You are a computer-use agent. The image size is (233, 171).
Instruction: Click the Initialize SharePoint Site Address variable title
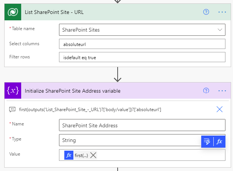coord(73,91)
